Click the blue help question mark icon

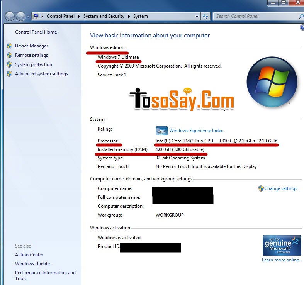[x=302, y=27]
